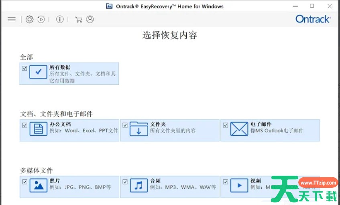340x205 pixels.
Task: Click the 音频 title text
Action: pos(155,181)
